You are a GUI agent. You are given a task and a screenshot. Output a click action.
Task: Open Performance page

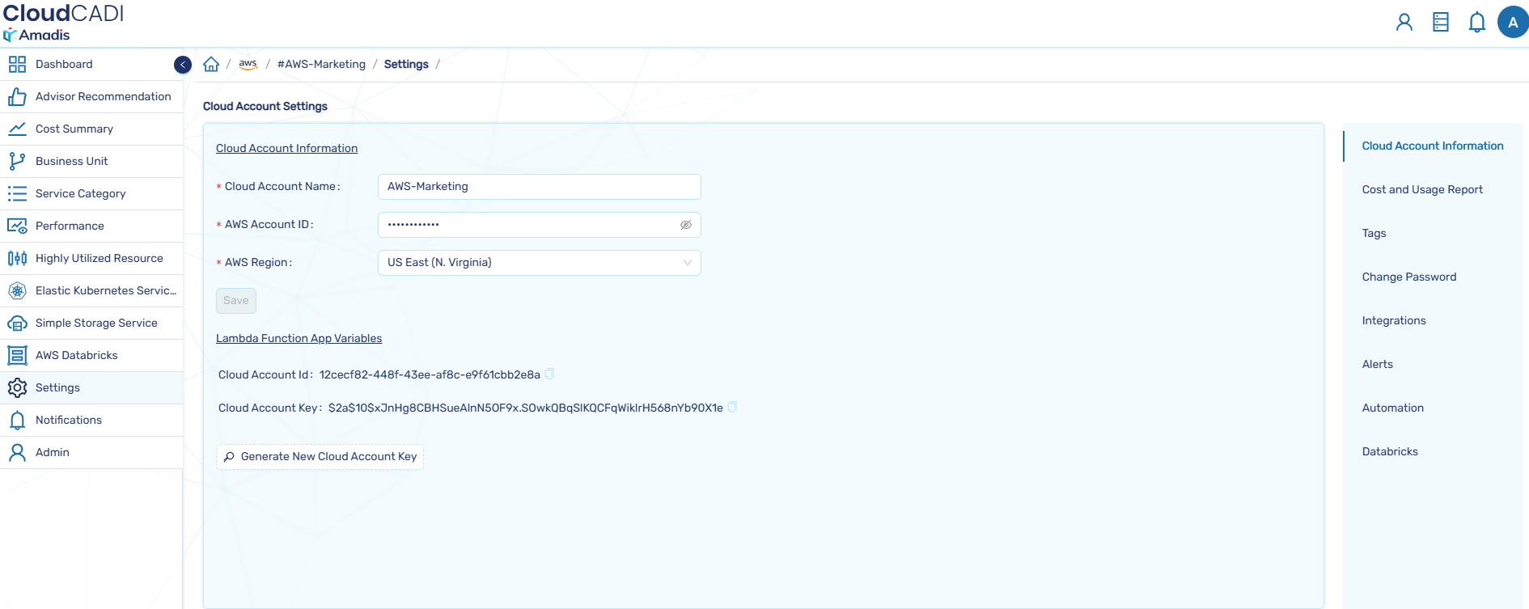tap(91, 226)
